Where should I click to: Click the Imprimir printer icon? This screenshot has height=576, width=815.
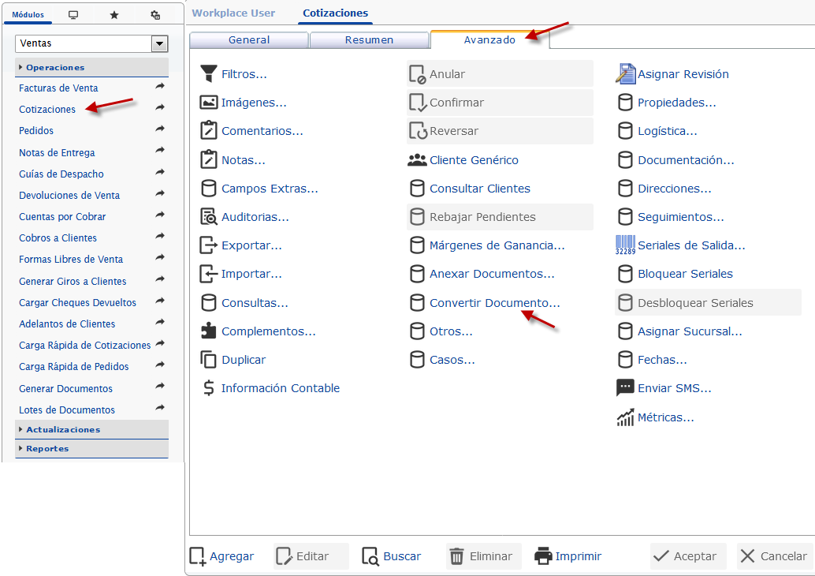coord(543,556)
